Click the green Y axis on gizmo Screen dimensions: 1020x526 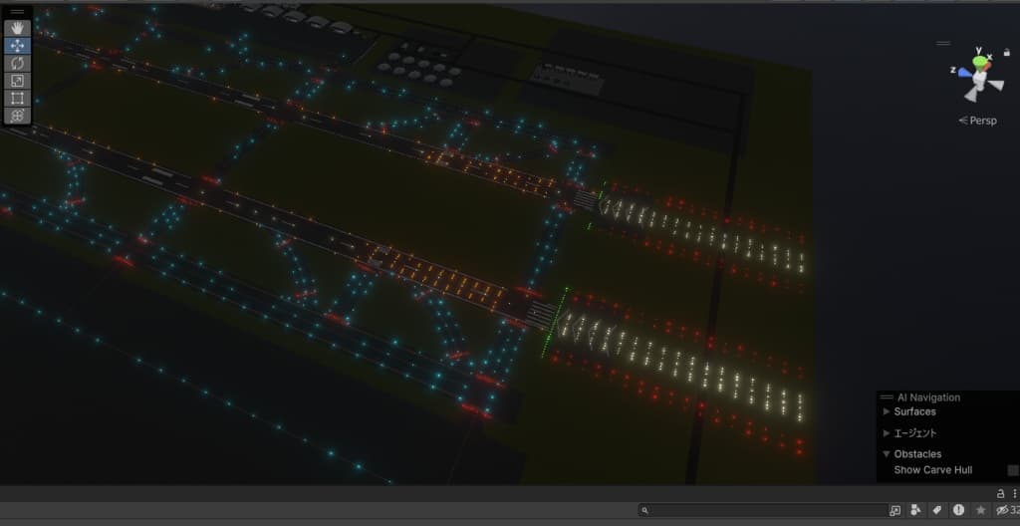coord(979,61)
